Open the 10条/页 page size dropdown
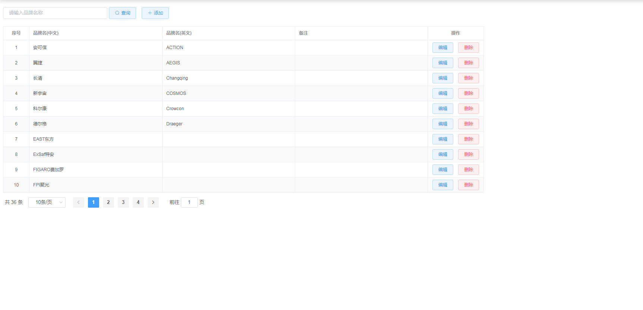Image resolution: width=643 pixels, height=310 pixels. click(x=47, y=202)
